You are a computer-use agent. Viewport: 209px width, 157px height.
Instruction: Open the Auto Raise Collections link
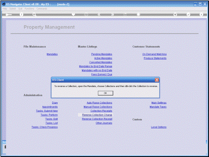click(x=99, y=103)
